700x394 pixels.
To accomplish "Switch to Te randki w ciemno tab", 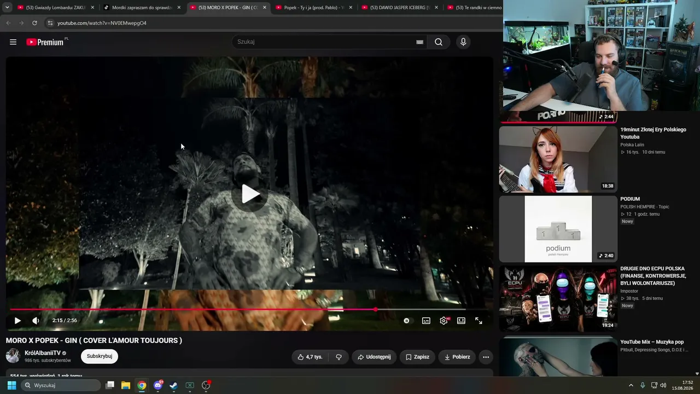I will (x=474, y=8).
